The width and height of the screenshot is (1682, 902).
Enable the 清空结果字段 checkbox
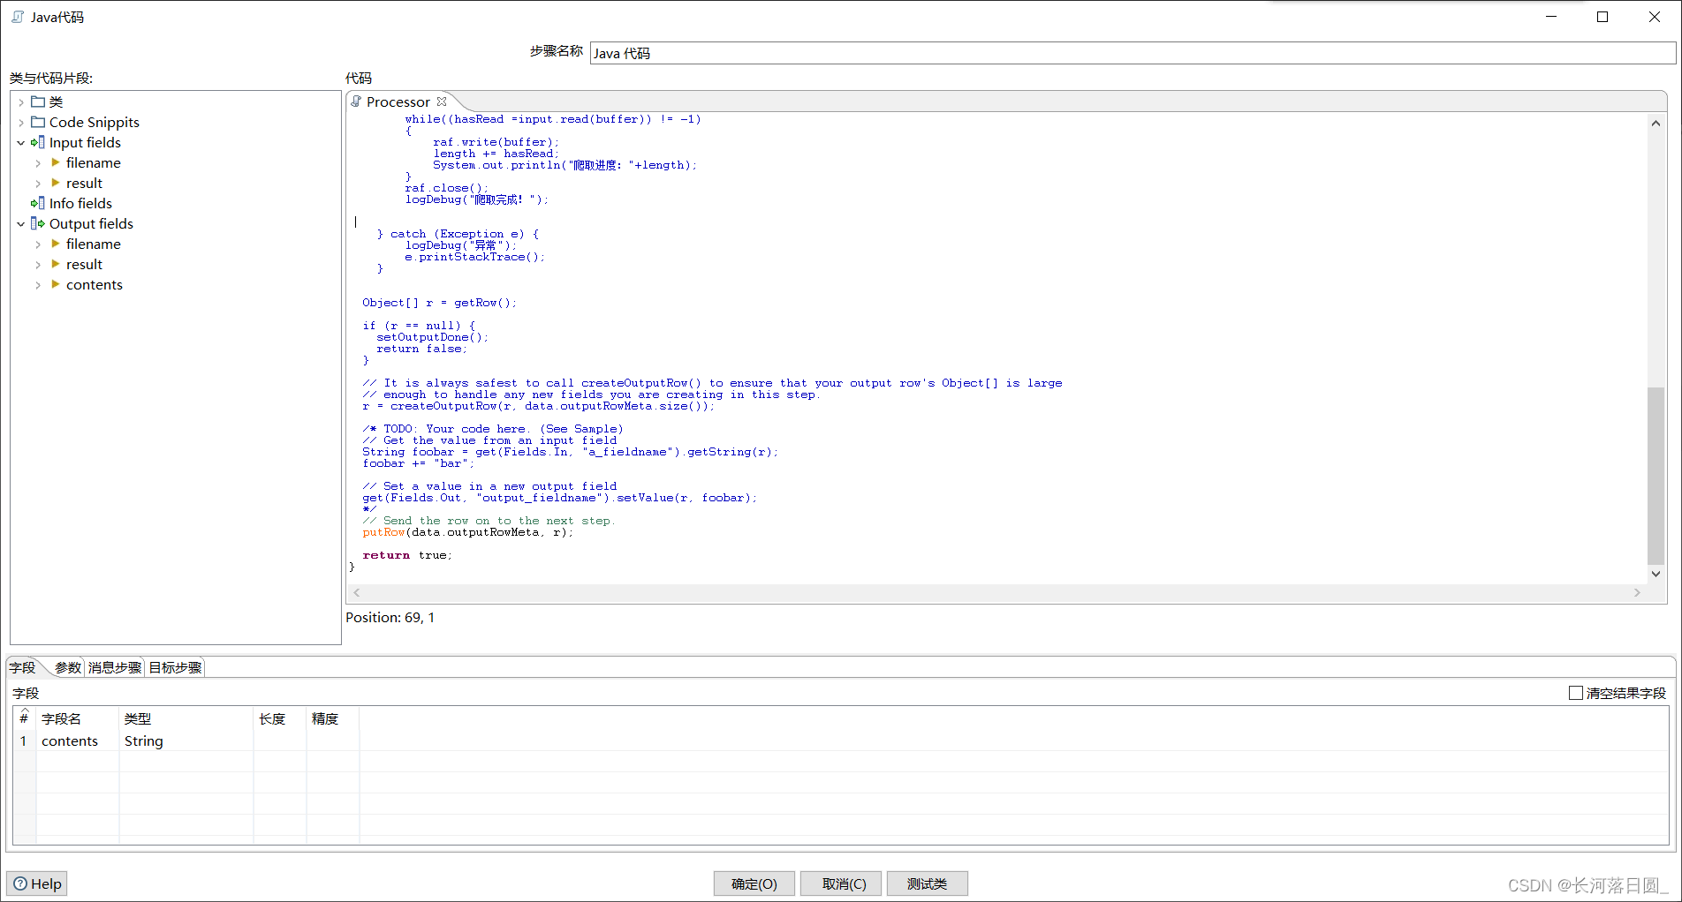(x=1576, y=693)
